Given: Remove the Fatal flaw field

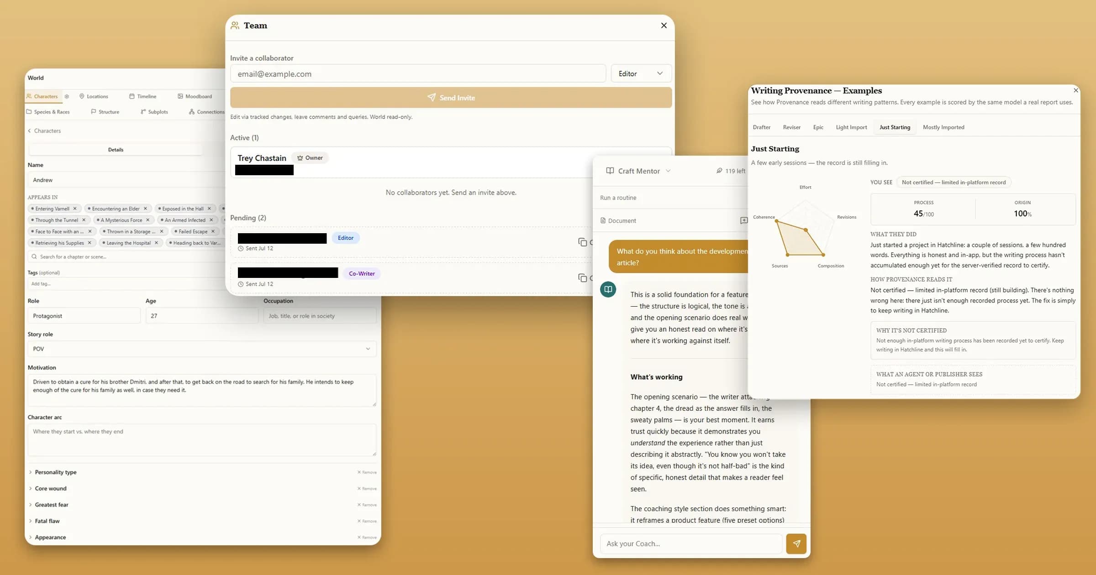Looking at the screenshot, I should tap(367, 521).
